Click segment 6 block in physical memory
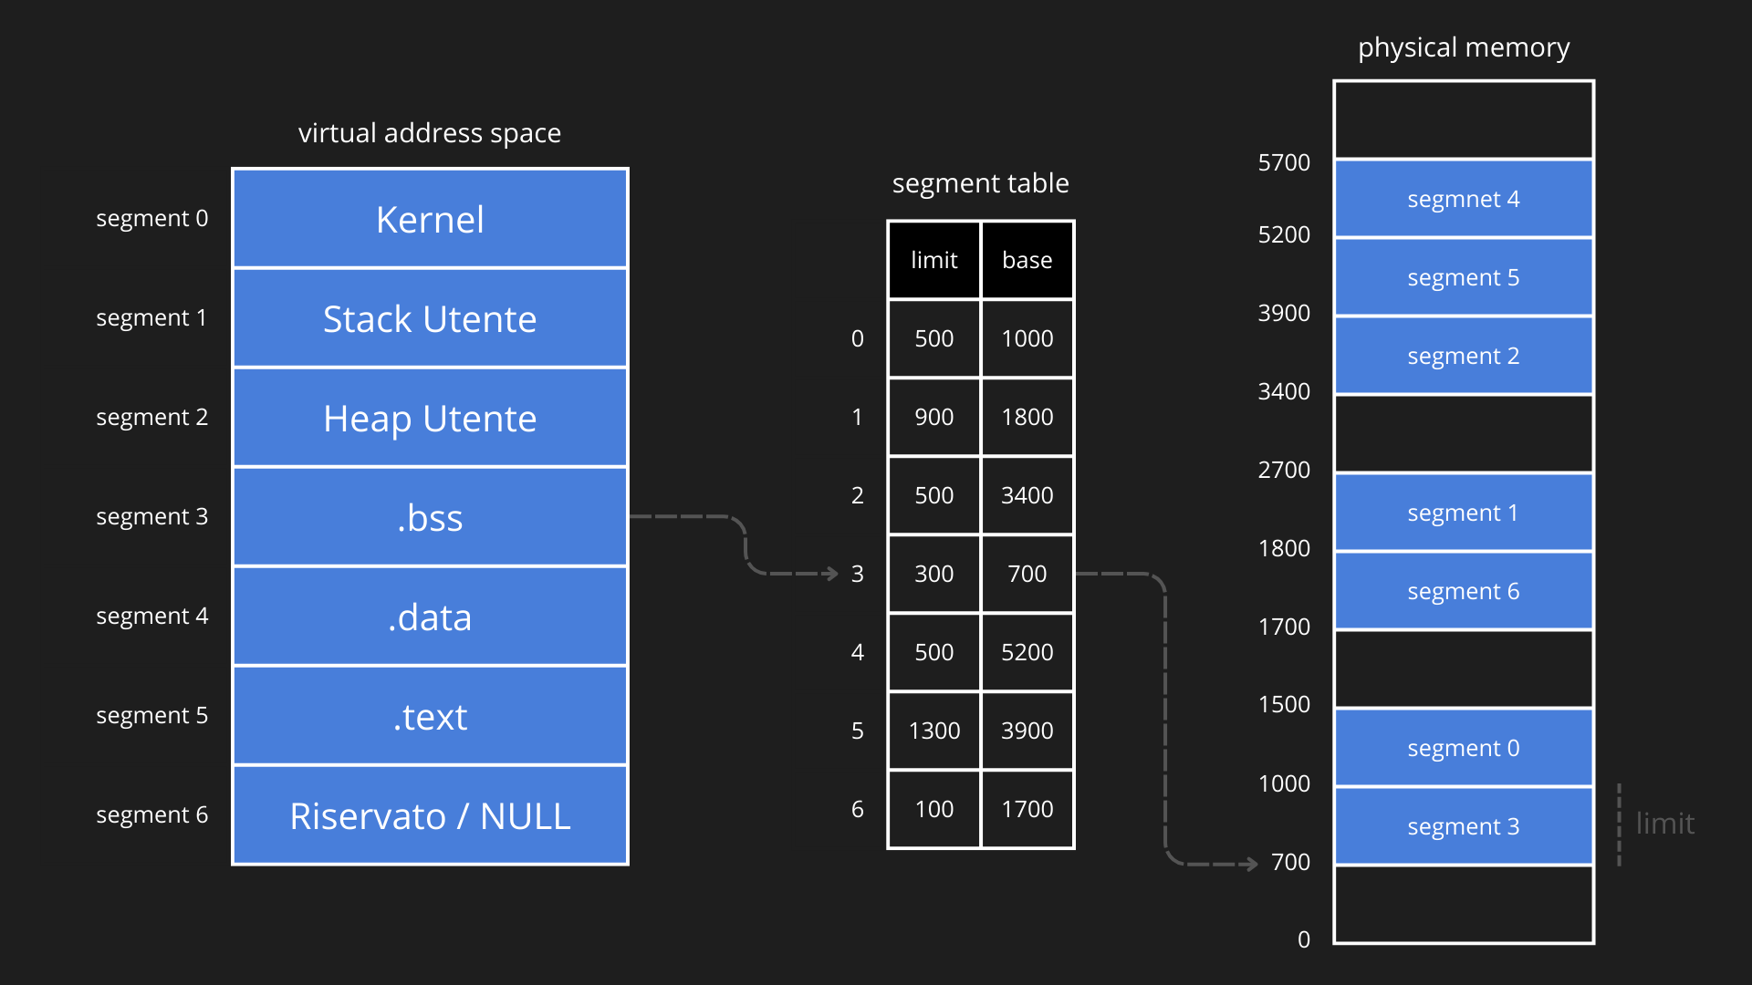 [1463, 591]
